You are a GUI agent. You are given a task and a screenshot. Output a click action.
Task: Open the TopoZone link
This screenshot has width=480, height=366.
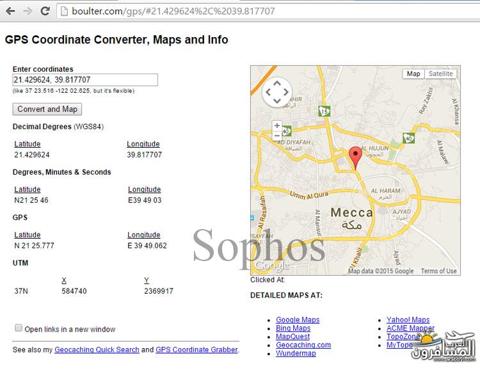pos(403,337)
